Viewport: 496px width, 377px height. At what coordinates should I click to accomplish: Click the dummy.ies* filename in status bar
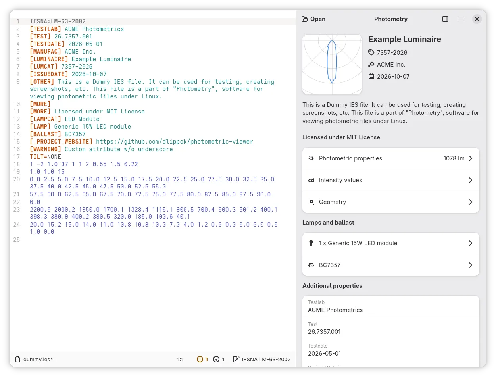[38, 359]
